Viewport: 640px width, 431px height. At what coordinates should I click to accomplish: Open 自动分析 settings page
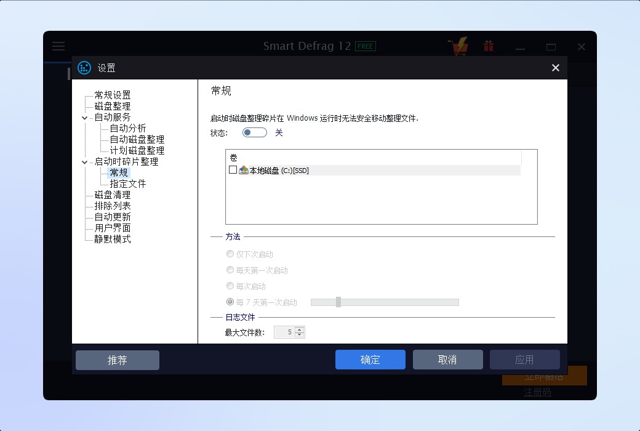128,128
